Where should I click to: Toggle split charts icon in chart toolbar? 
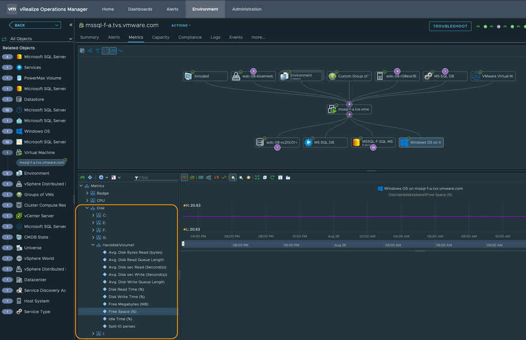pyautogui.click(x=185, y=178)
